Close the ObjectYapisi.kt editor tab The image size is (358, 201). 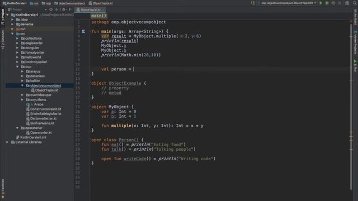pyautogui.click(x=103, y=9)
